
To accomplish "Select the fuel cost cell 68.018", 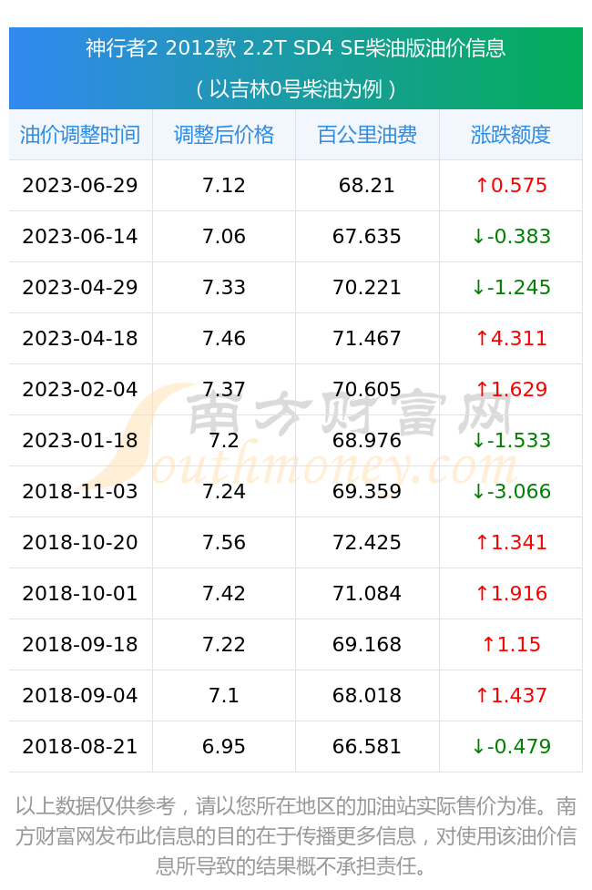I will point(367,696).
